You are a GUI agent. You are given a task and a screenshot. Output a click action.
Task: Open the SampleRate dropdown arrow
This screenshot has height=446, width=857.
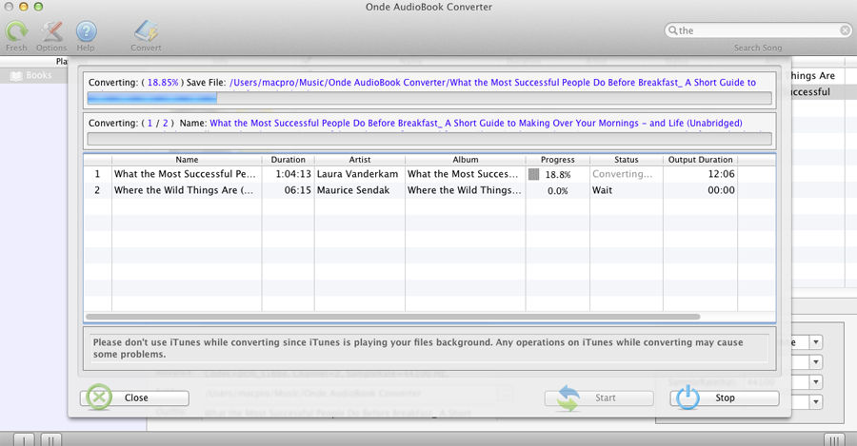pos(815,382)
